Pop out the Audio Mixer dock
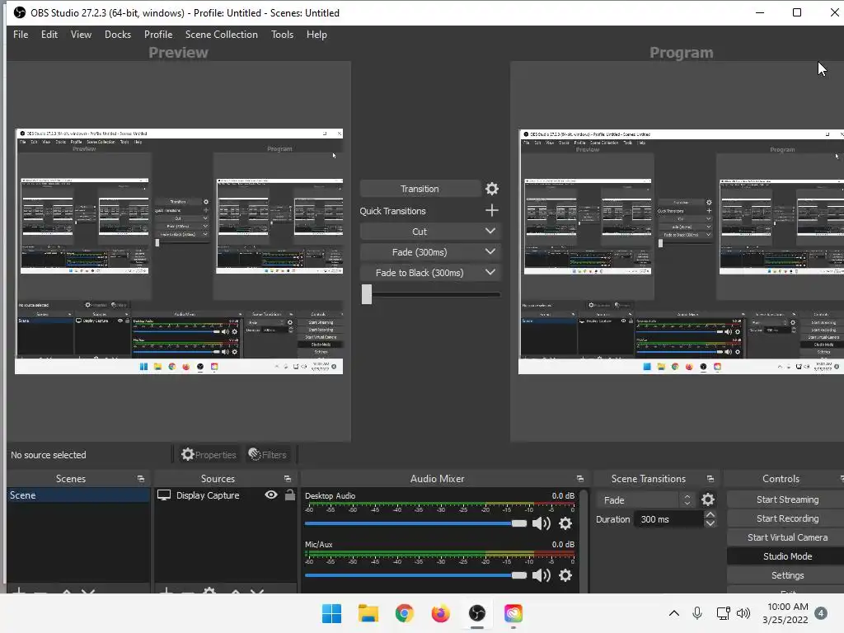 tap(579, 479)
